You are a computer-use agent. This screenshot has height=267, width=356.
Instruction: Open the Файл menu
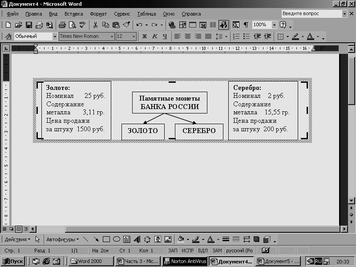[12, 14]
